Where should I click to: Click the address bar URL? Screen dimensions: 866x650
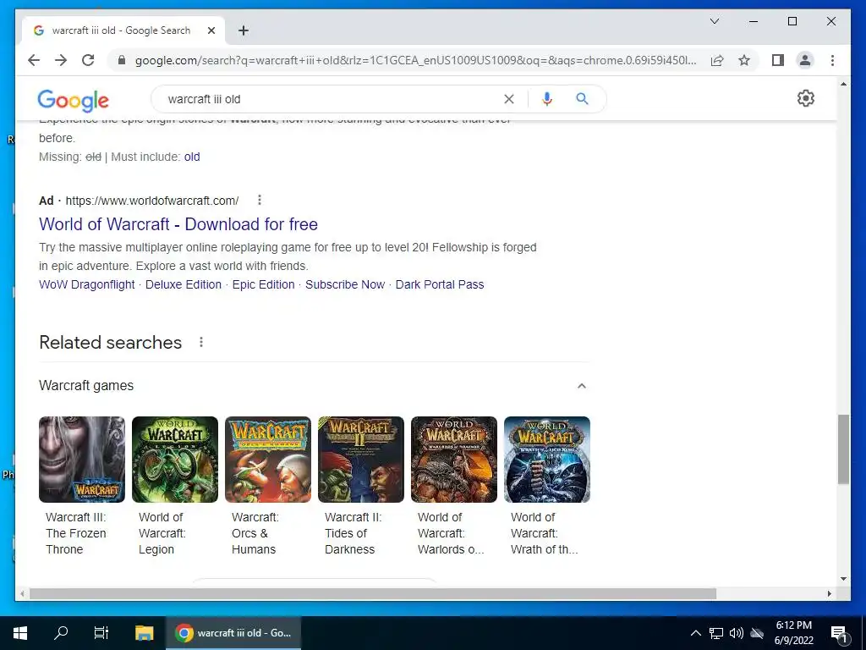point(415,60)
